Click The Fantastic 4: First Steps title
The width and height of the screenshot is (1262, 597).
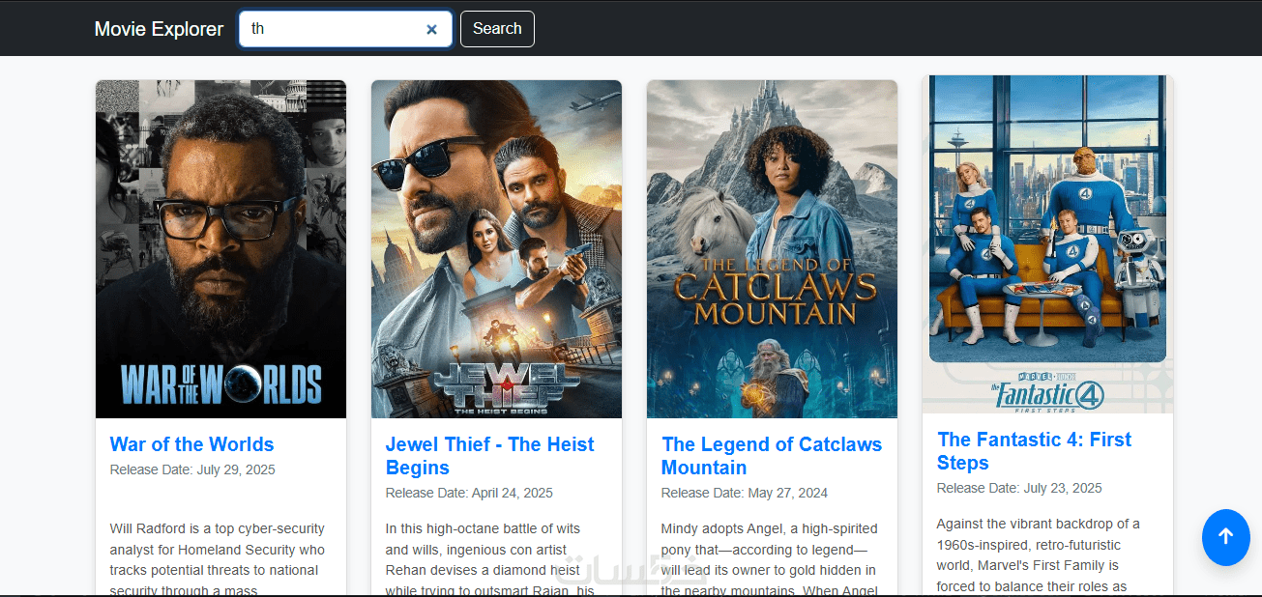tap(1034, 451)
